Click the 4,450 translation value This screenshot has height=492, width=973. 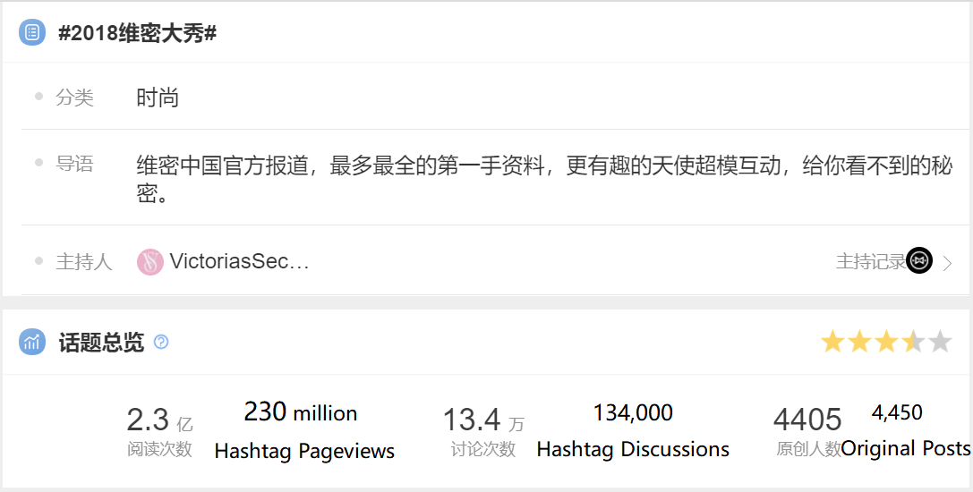pos(897,412)
